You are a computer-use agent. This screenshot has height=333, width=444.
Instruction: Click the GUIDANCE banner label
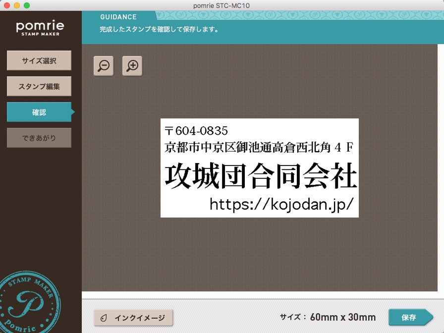119,16
